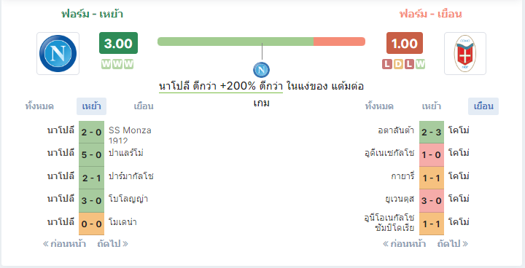Select highlighted เยือน filter for Como matches
525x268 pixels.
(483, 106)
